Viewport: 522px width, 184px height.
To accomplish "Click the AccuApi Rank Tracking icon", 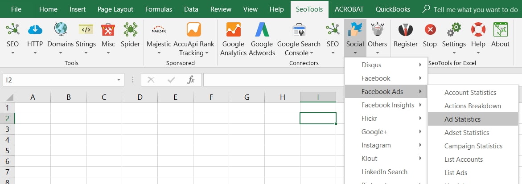I will 194,29.
